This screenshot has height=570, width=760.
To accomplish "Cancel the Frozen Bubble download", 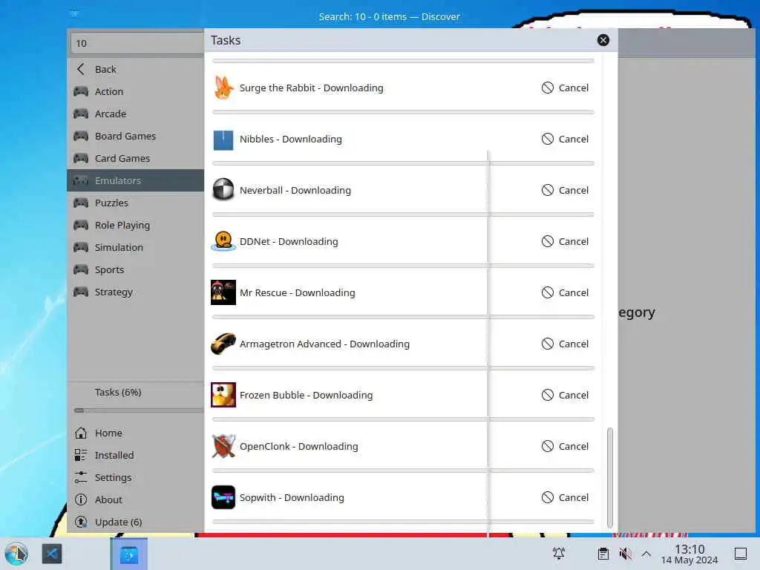I will point(565,395).
